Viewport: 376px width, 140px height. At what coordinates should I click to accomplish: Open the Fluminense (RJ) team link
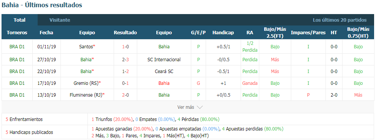tap(85, 95)
